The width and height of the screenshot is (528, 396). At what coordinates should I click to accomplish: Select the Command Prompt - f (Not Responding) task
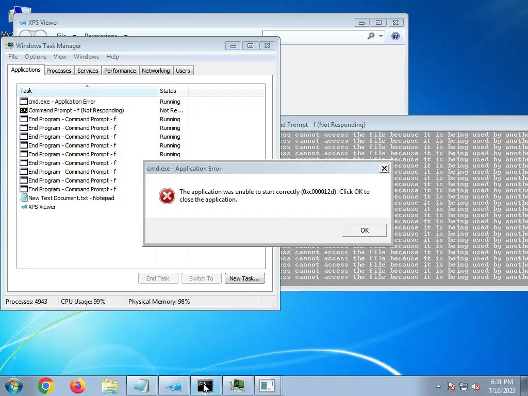[141, 110]
